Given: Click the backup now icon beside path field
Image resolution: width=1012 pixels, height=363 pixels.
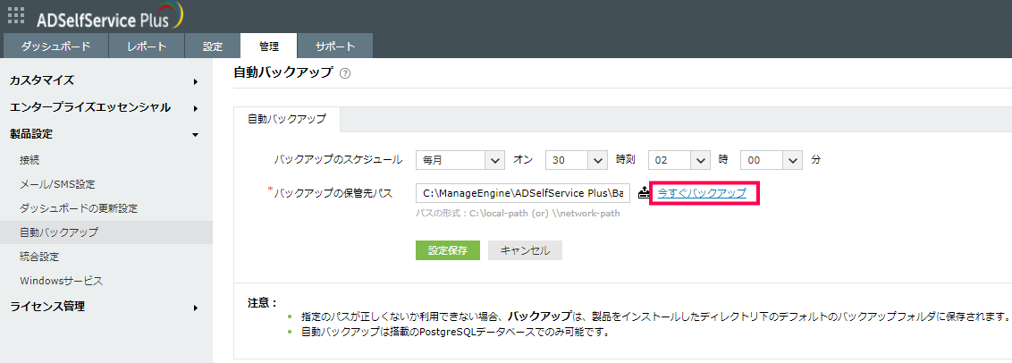Looking at the screenshot, I should (x=644, y=192).
